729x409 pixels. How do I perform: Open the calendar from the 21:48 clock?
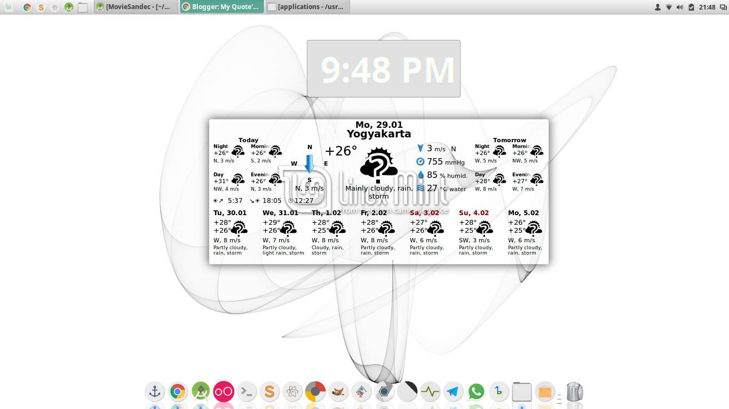tap(707, 7)
